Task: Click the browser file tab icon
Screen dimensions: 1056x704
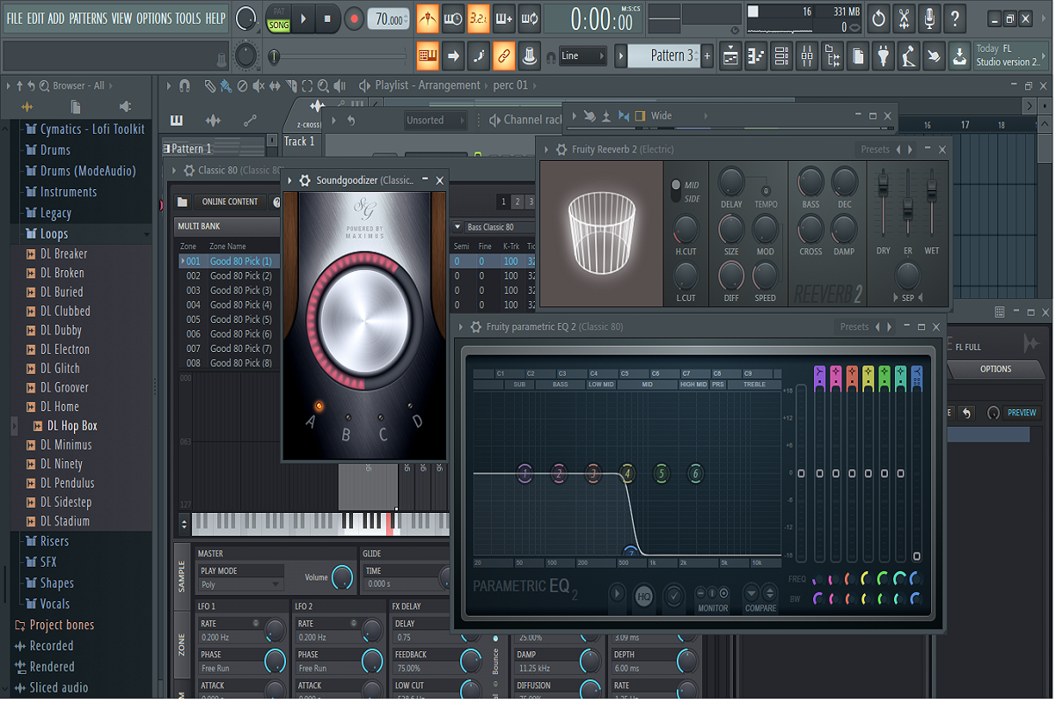Action: [76, 106]
